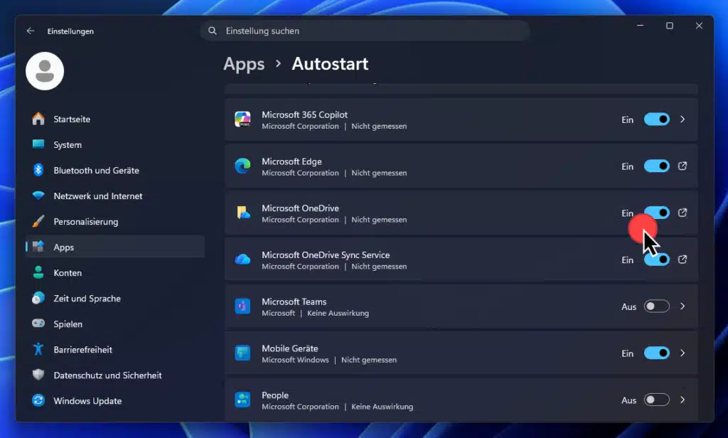Viewport: 728px width, 438px height.
Task: Select Personalisierung in the sidebar
Action: tap(115, 221)
